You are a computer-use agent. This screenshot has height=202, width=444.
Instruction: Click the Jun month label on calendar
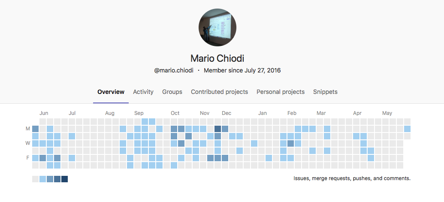pos(44,113)
